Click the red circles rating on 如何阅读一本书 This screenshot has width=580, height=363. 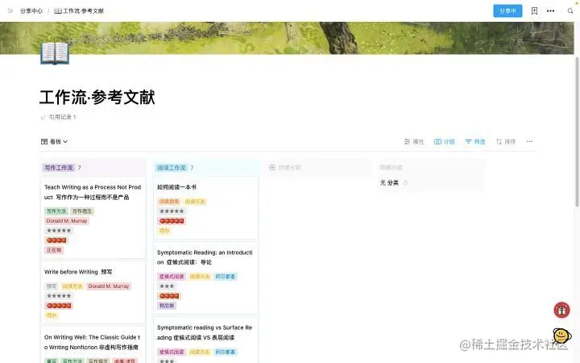pyautogui.click(x=172, y=221)
